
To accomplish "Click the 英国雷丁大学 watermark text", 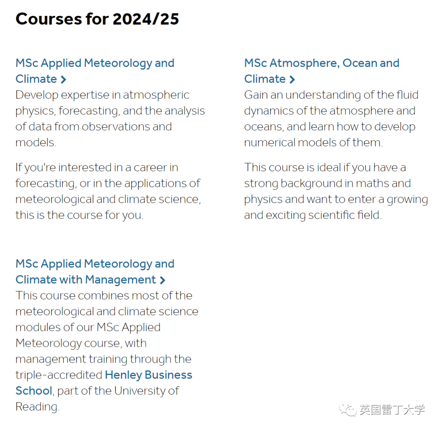I will click(392, 409).
